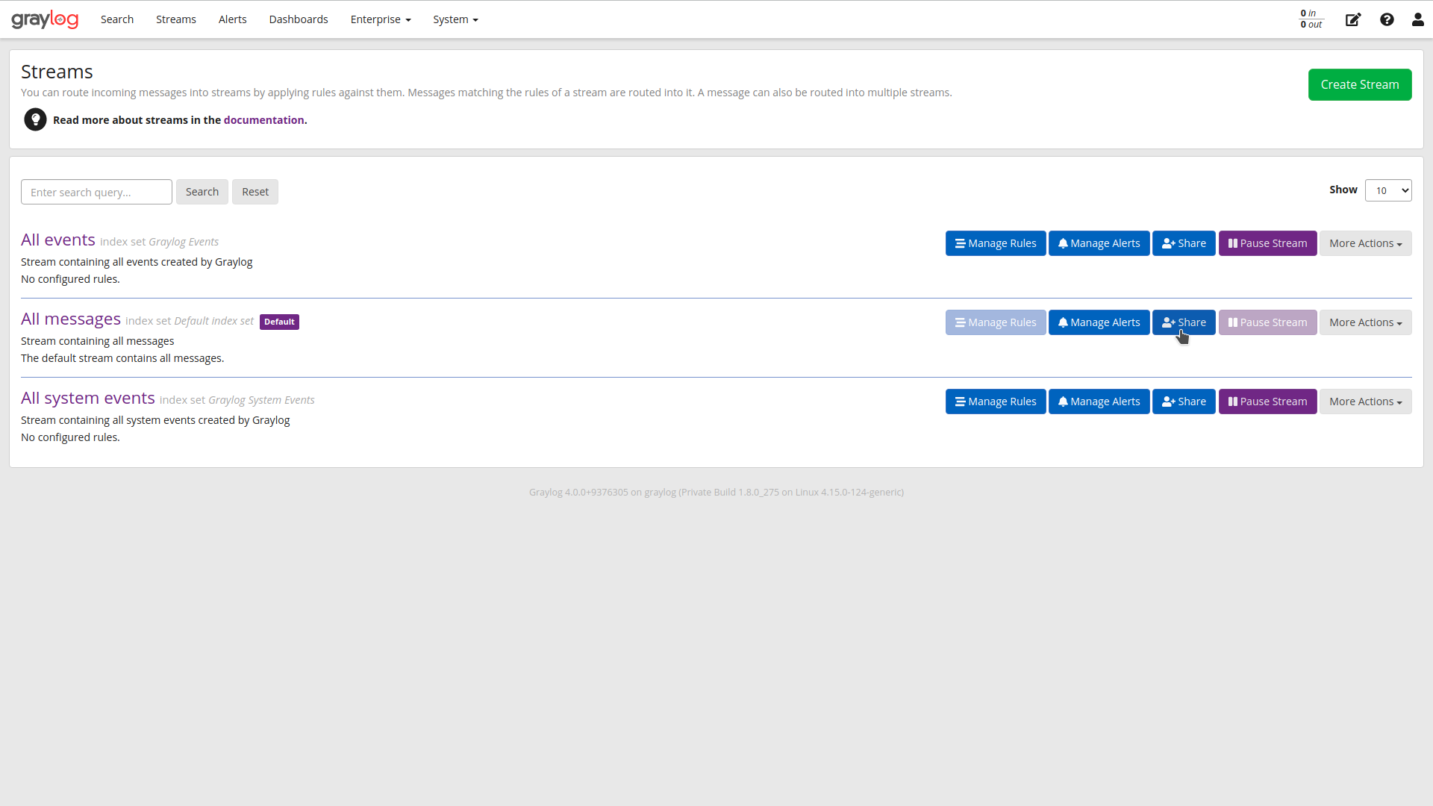Expand the System menu

[455, 19]
